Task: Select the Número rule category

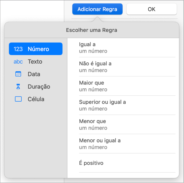Action: (36, 49)
